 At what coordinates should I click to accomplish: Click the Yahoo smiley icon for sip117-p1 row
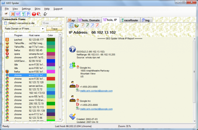pos(7,46)
